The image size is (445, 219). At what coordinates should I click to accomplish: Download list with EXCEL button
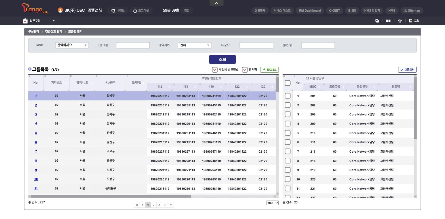coord(269,70)
